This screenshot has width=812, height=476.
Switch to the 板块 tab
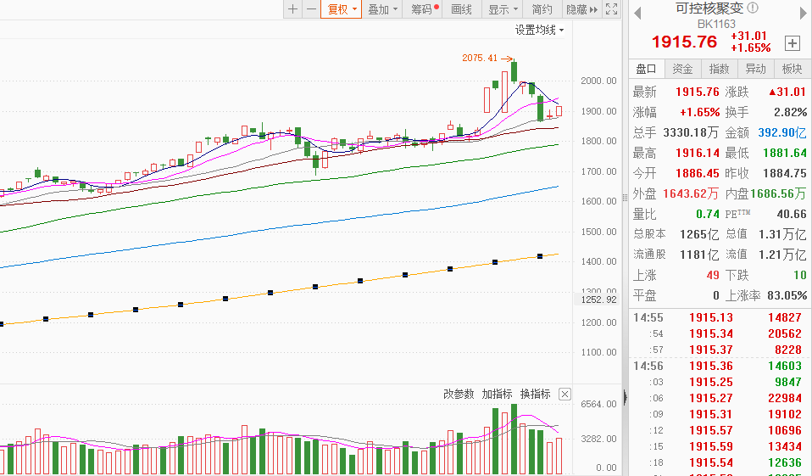[x=792, y=70]
